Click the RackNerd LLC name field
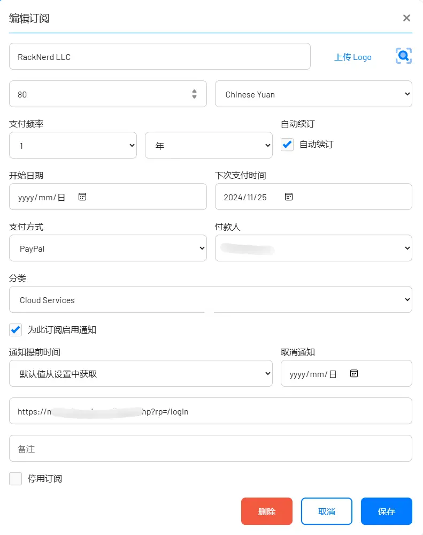The width and height of the screenshot is (423, 535). [159, 56]
